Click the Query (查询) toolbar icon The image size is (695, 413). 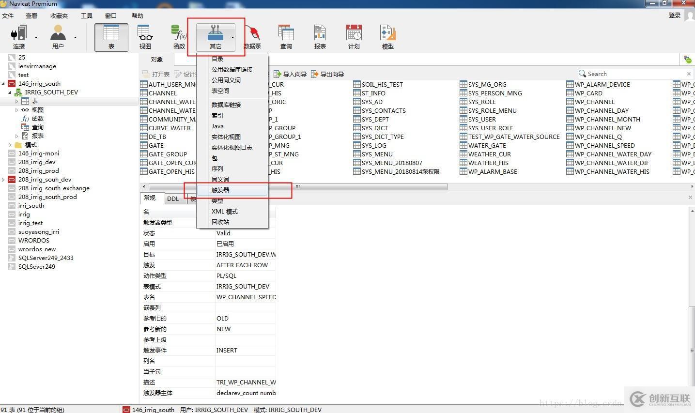pyautogui.click(x=286, y=37)
